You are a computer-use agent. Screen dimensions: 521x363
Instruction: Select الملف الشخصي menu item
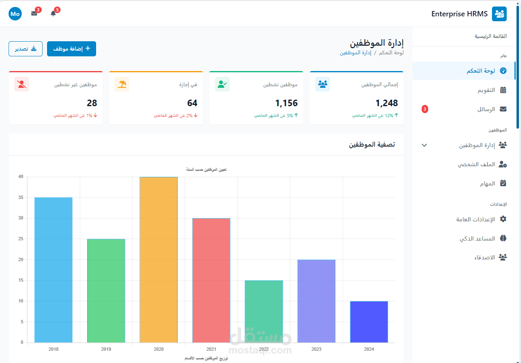point(464,164)
